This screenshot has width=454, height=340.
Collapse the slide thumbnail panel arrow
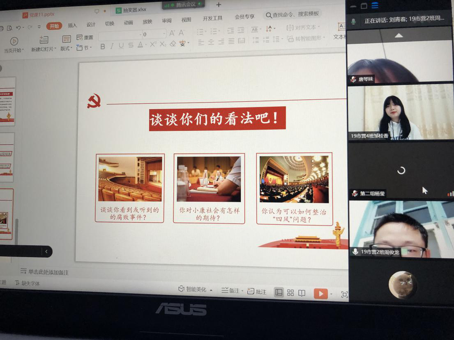click(x=46, y=251)
